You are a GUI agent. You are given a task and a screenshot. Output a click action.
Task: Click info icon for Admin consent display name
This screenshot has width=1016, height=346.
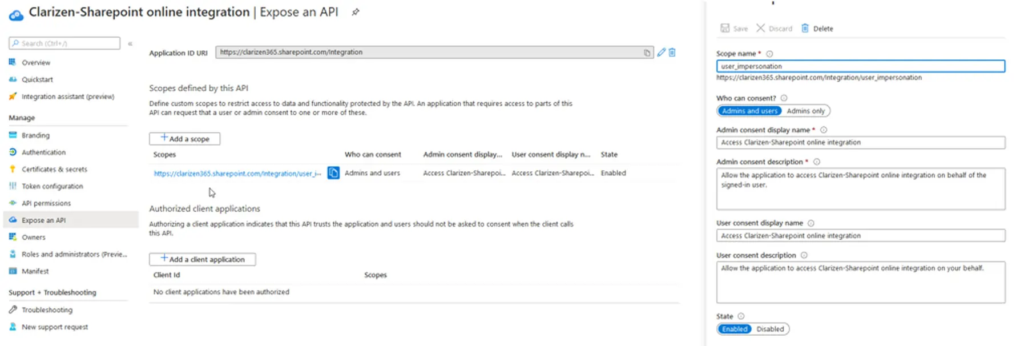pyautogui.click(x=824, y=130)
